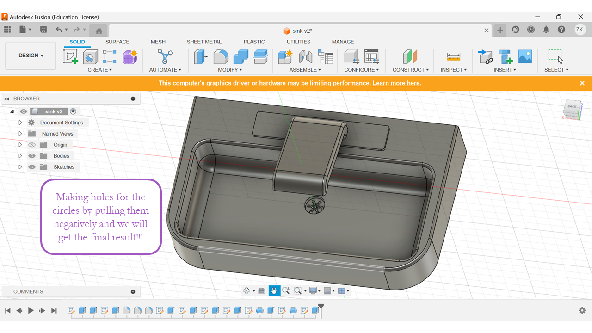Image resolution: width=592 pixels, height=333 pixels.
Task: Open timeline settings gear
Action: (582, 310)
